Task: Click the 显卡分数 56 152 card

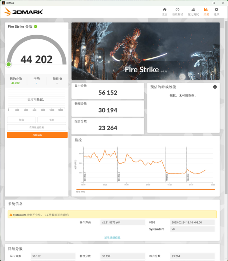Action: pyautogui.click(x=108, y=91)
